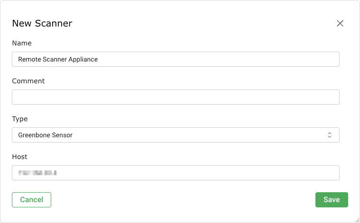This screenshot has width=360, height=223.
Task: Click the "Remote Scanner Appliance" text
Action: coord(58,59)
